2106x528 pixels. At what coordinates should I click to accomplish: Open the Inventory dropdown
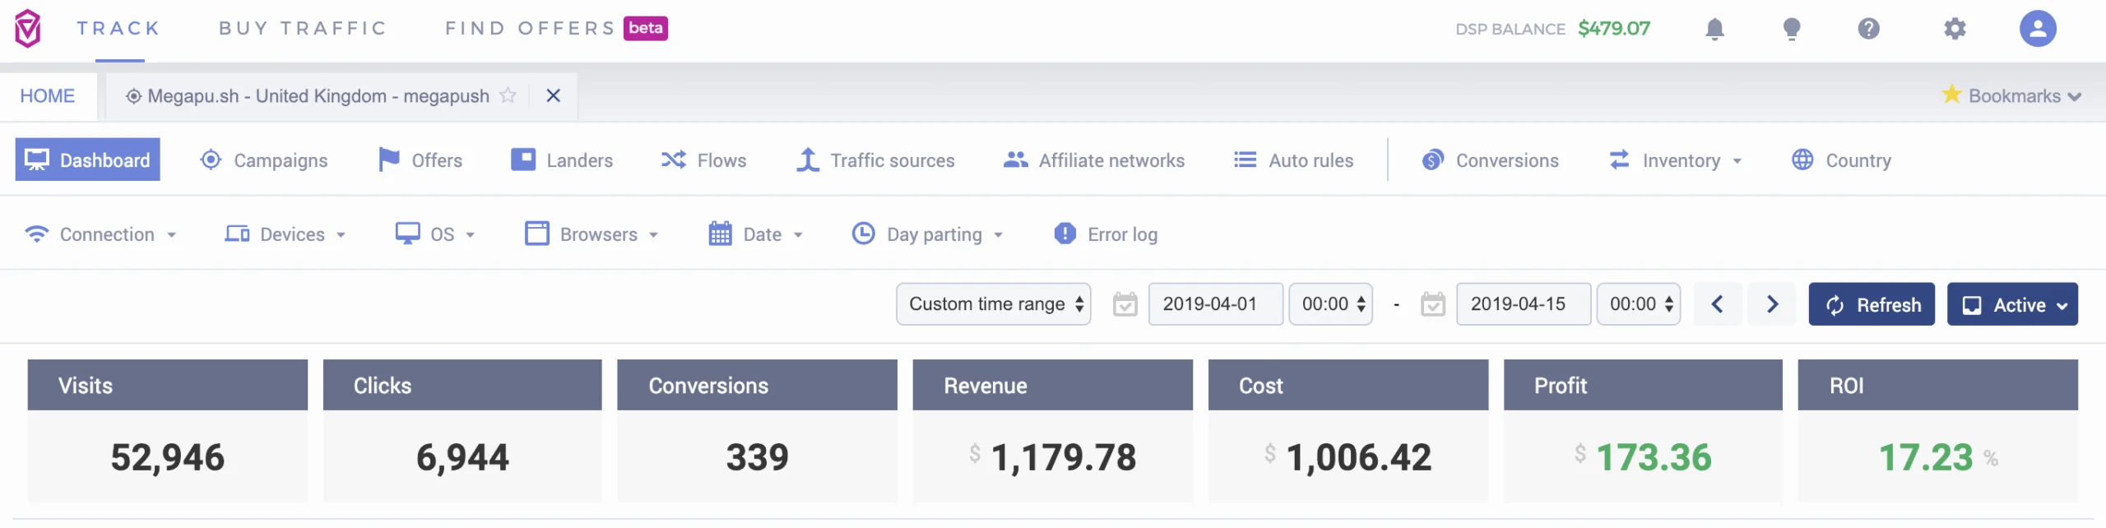tap(1675, 160)
